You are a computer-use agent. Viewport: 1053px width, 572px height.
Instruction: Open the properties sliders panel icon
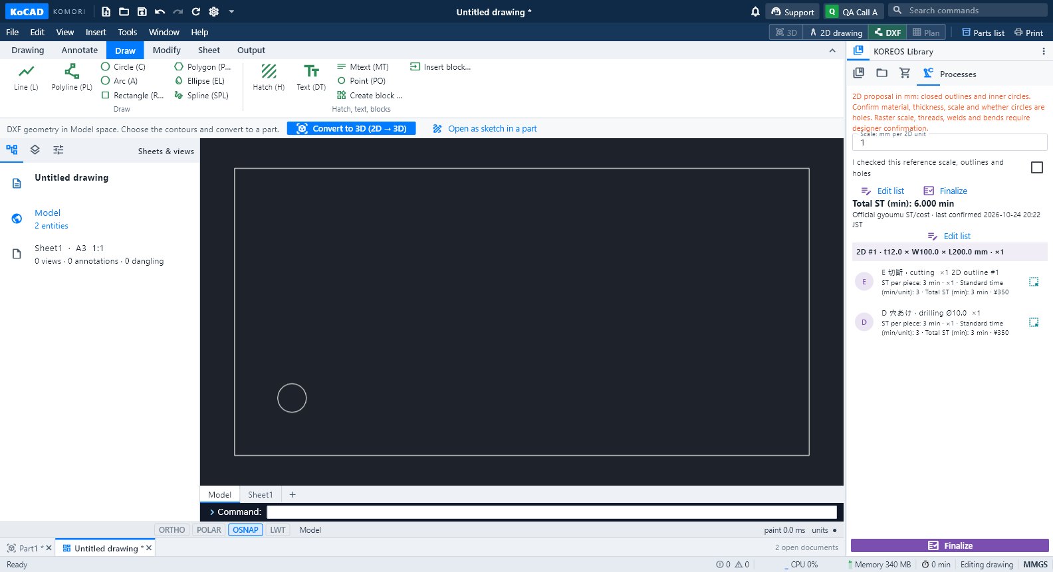point(58,150)
